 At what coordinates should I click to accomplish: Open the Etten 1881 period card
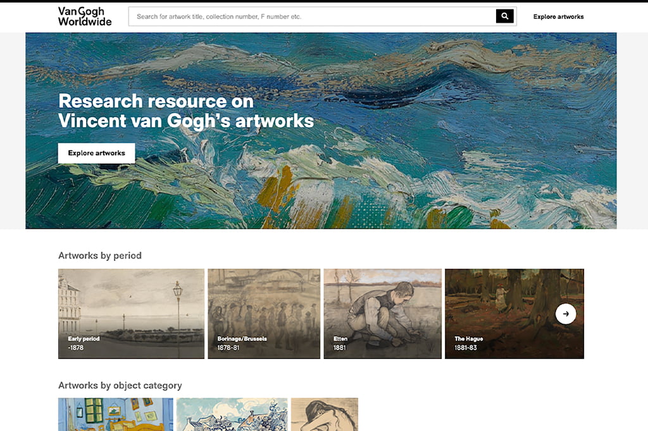[x=382, y=313]
